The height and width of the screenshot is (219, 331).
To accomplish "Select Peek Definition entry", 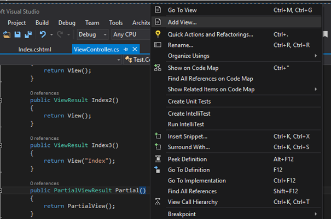I will pos(236,159).
